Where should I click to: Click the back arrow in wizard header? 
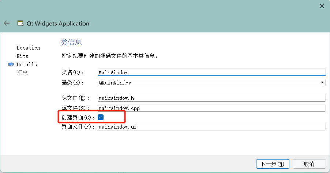pos(7,23)
